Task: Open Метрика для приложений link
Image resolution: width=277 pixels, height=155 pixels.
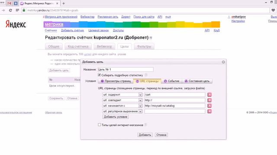Action: (x=61, y=17)
